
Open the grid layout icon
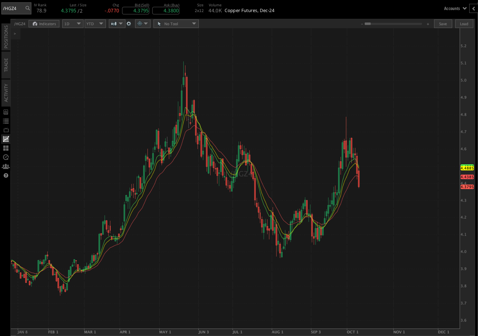(x=6, y=148)
